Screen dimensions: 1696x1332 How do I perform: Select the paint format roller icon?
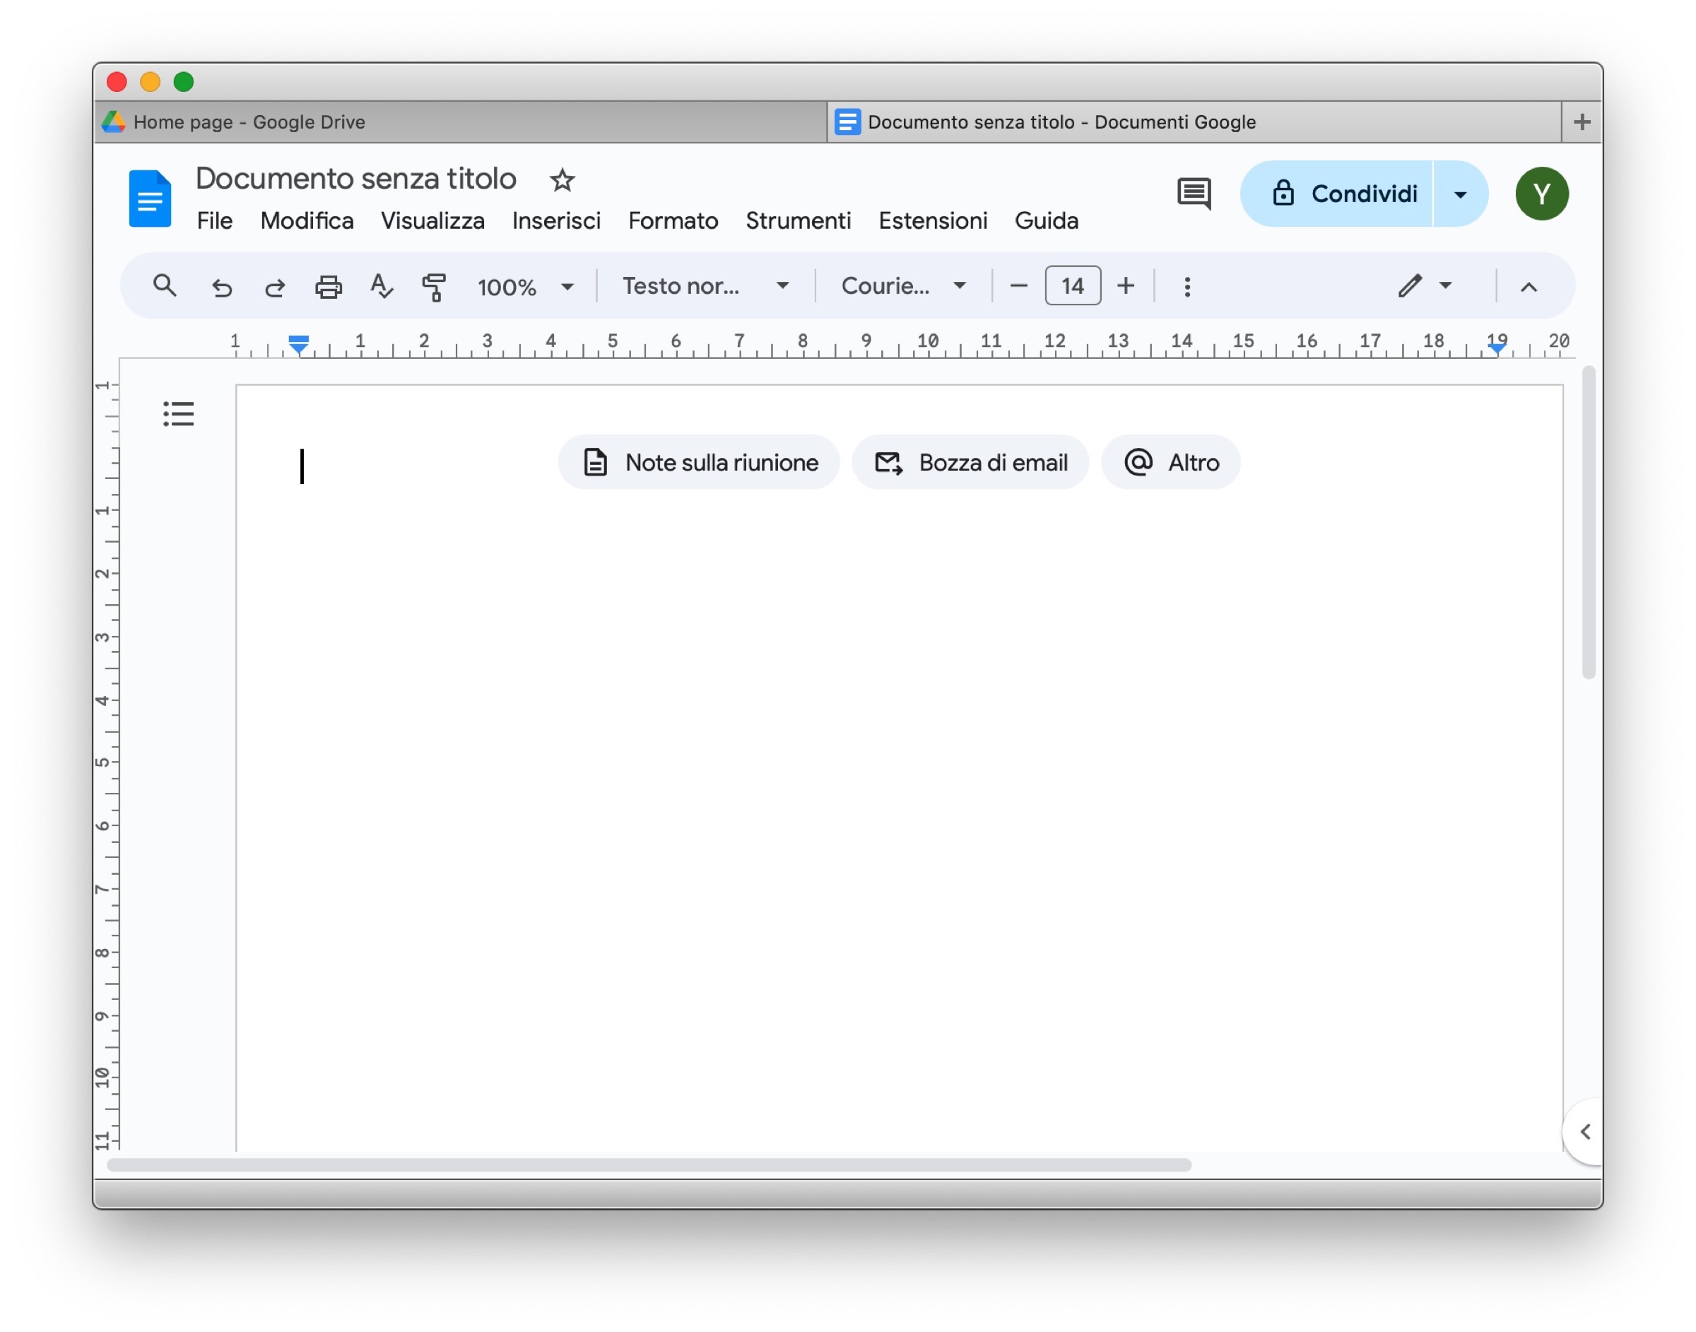(435, 287)
